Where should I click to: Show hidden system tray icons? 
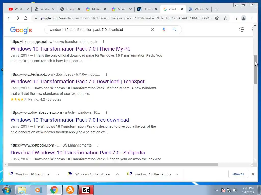pos(217,190)
